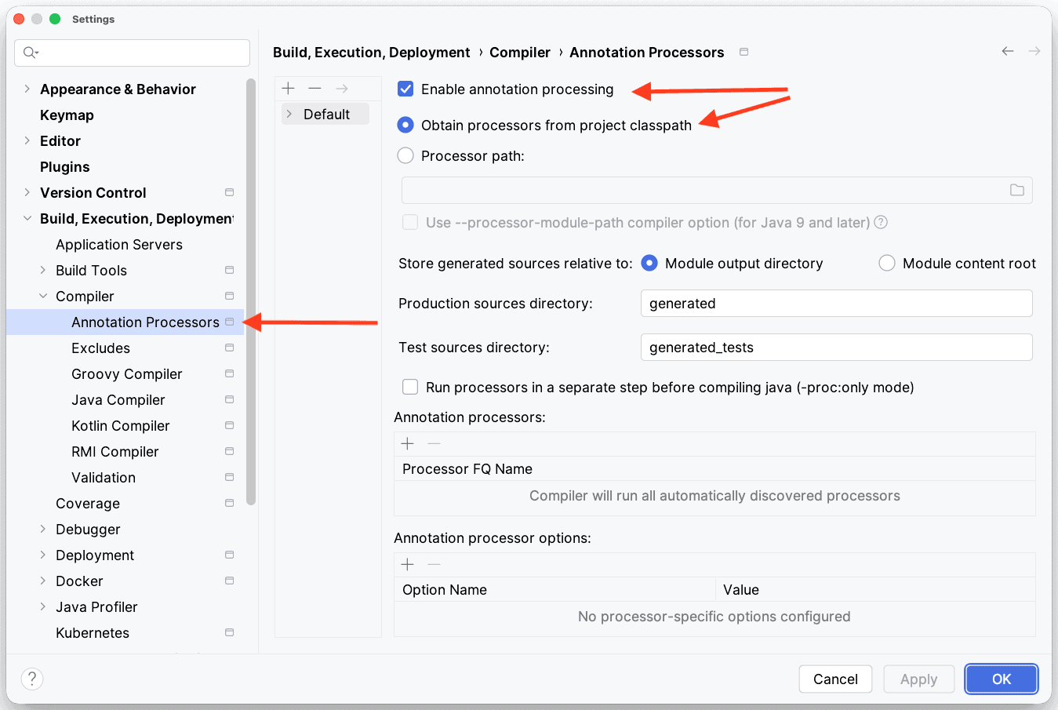This screenshot has width=1058, height=710.
Task: Collapse the Compiler tree node
Action: pos(43,297)
